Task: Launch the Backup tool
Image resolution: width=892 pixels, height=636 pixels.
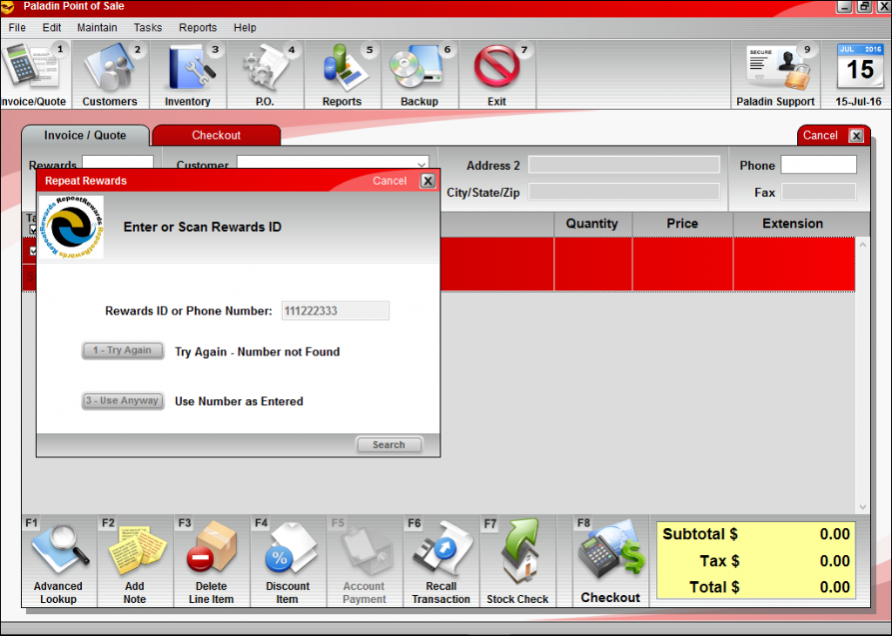Action: (419, 74)
